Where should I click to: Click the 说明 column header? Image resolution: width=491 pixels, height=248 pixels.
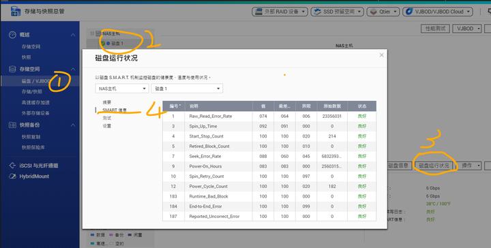pos(219,106)
